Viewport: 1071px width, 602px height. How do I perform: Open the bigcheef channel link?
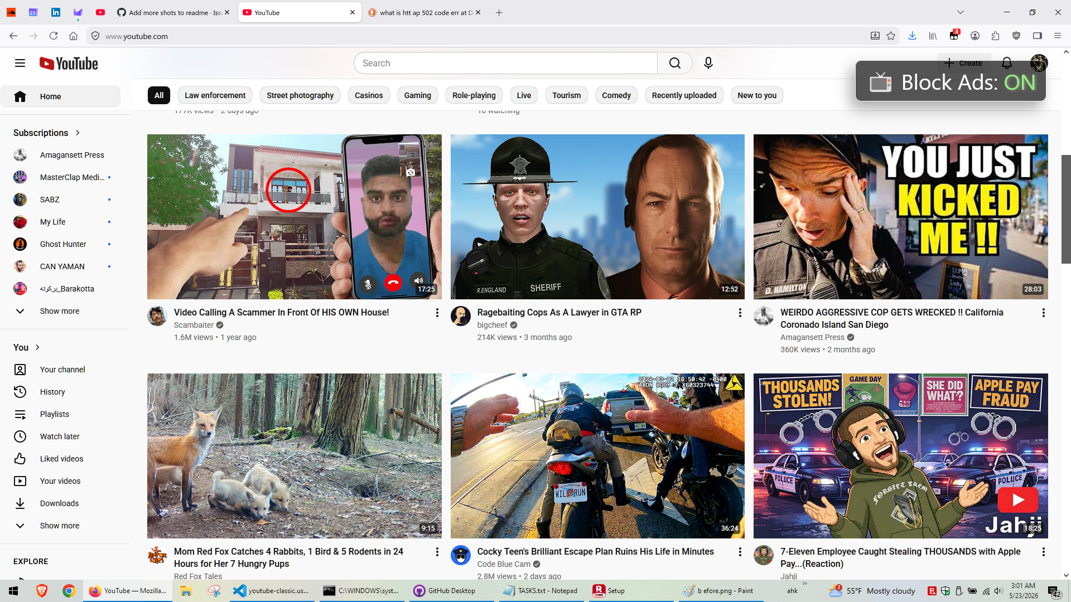(x=493, y=325)
